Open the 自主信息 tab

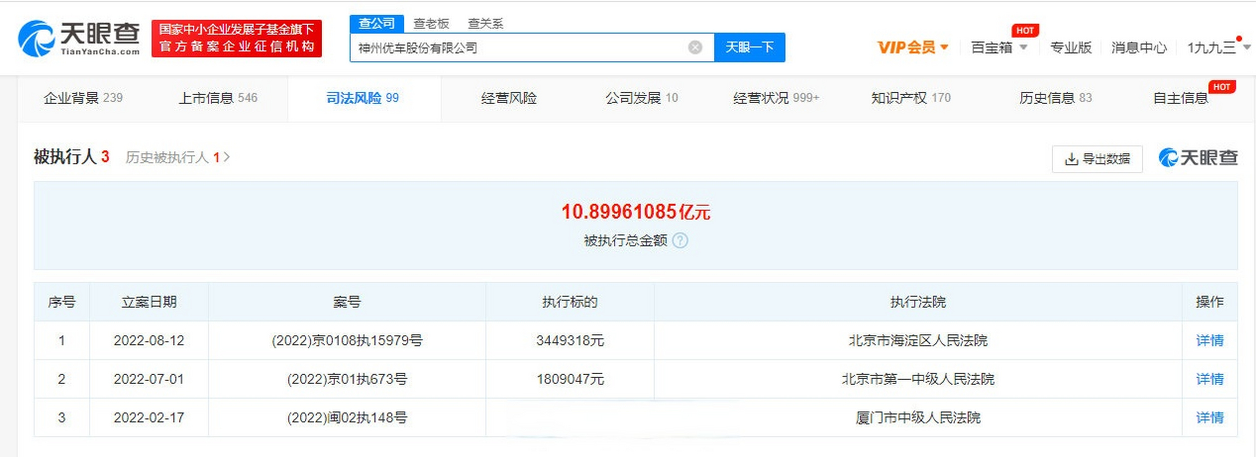coord(1181,98)
